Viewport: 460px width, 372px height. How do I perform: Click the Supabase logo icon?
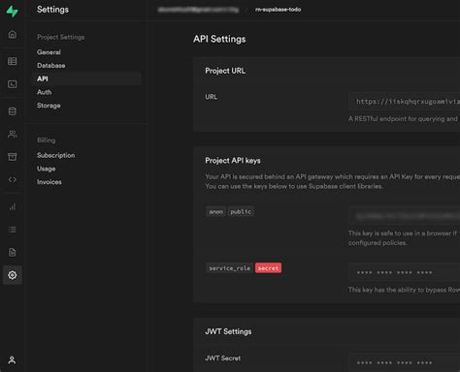13,11
